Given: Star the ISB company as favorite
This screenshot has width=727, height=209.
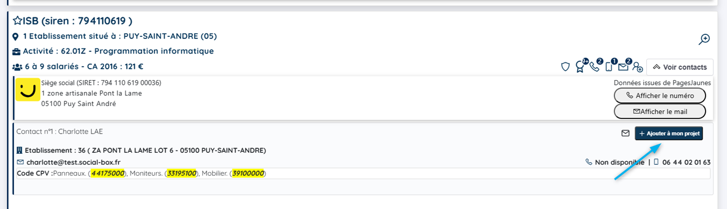Looking at the screenshot, I should 18,21.
